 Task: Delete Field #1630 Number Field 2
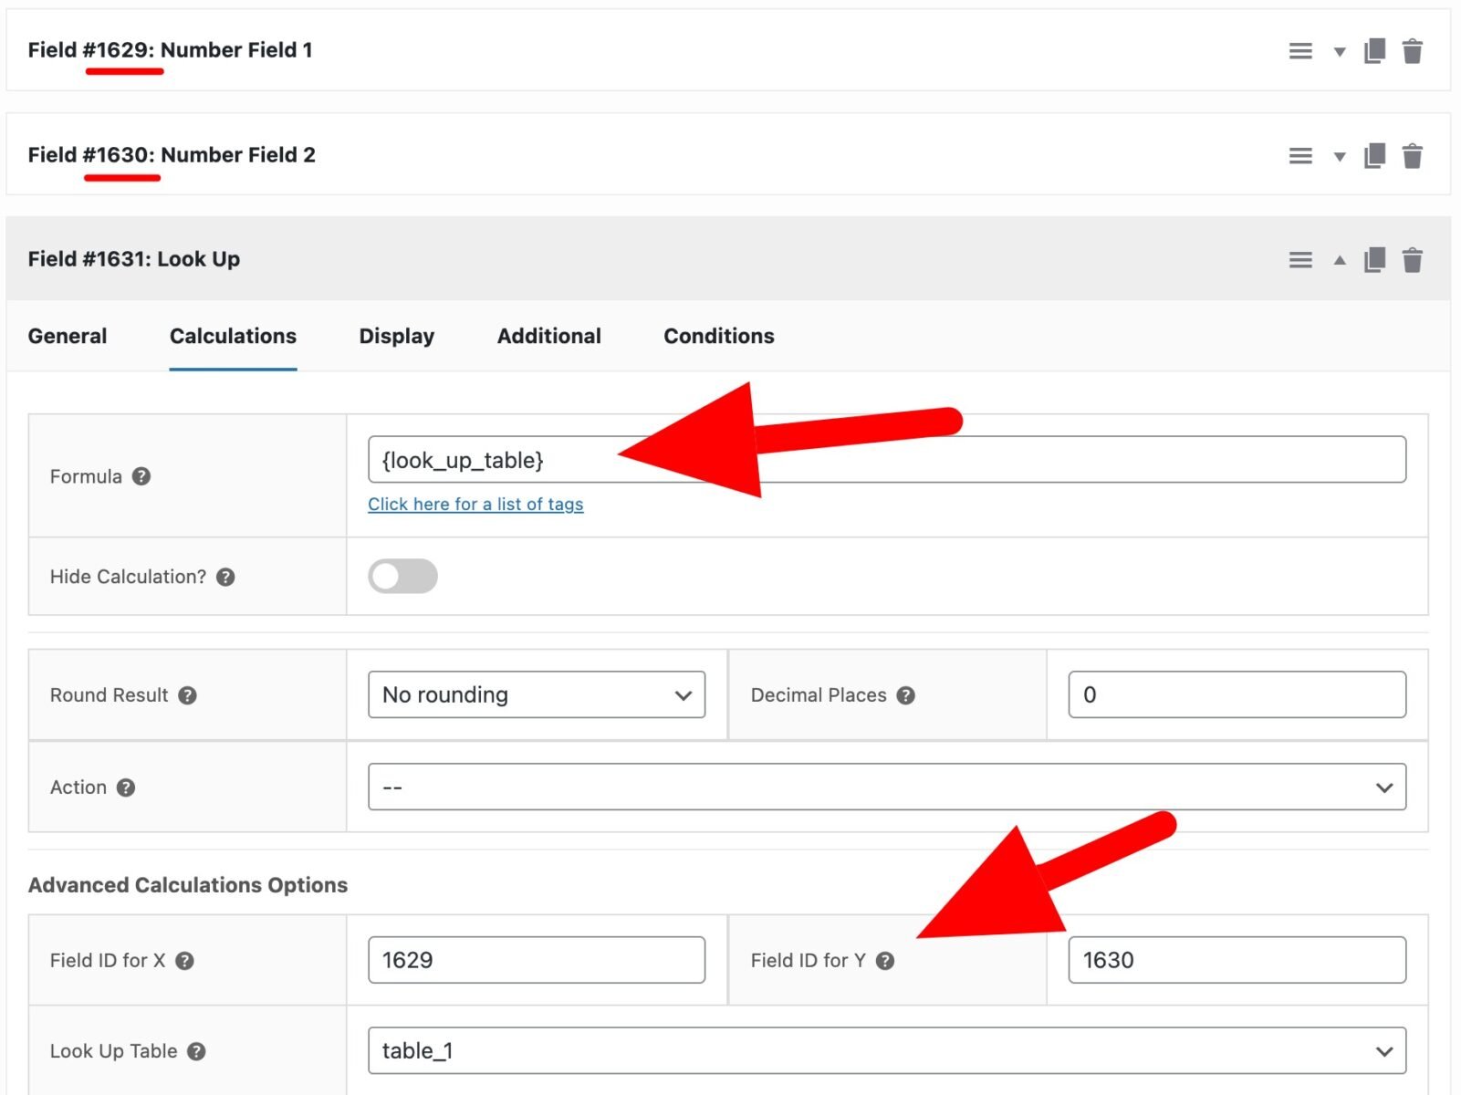click(x=1413, y=155)
